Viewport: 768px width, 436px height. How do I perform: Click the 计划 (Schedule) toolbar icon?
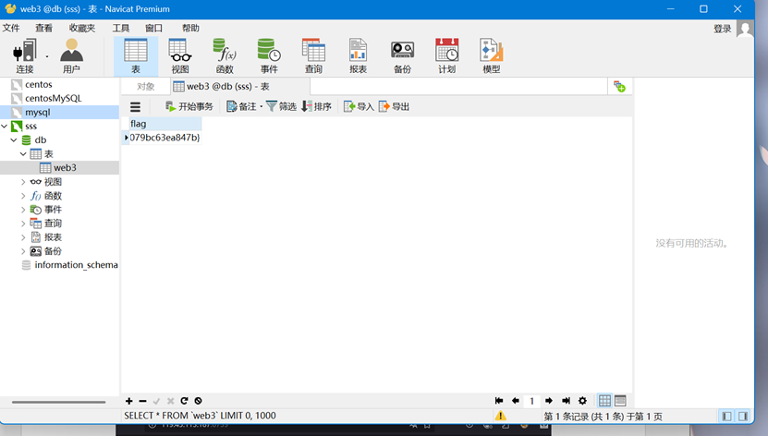pos(446,55)
